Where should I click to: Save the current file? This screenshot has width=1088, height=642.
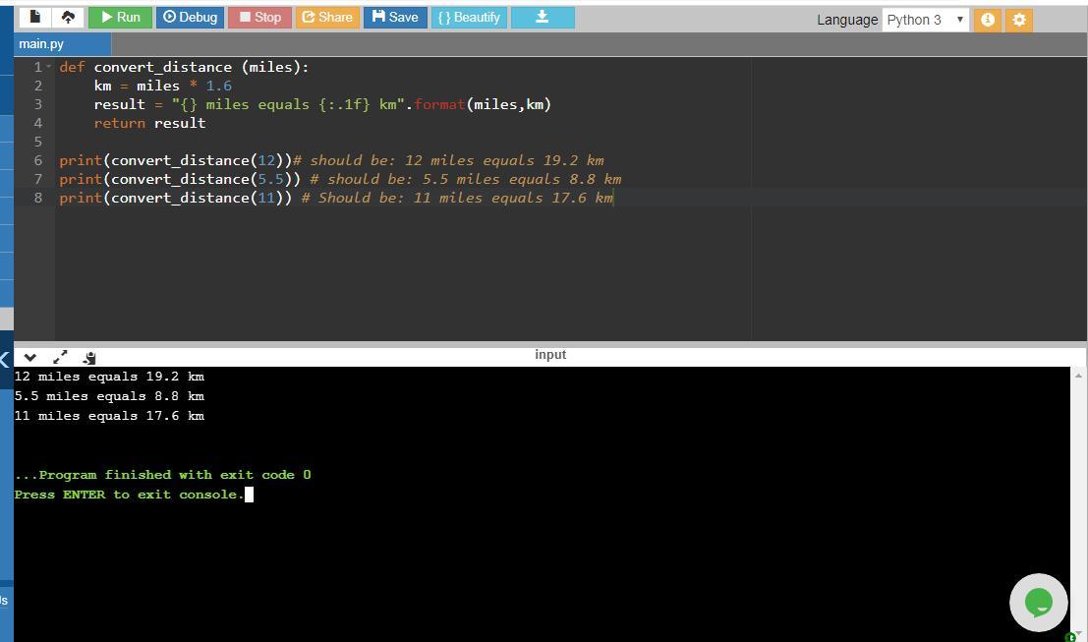pyautogui.click(x=395, y=17)
